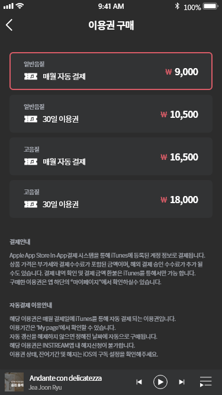
Task: Select 고음질 30일 이용권 ₩18,000 plan
Action: [x=111, y=199]
